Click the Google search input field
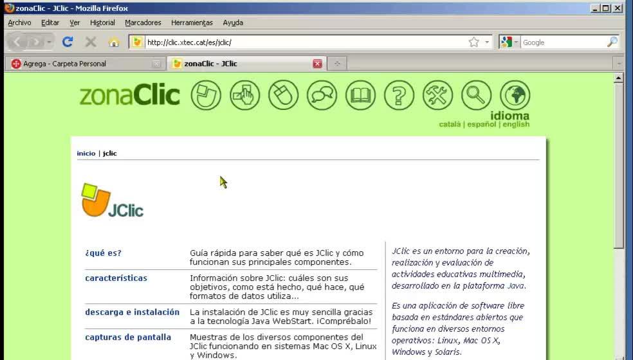 563,42
